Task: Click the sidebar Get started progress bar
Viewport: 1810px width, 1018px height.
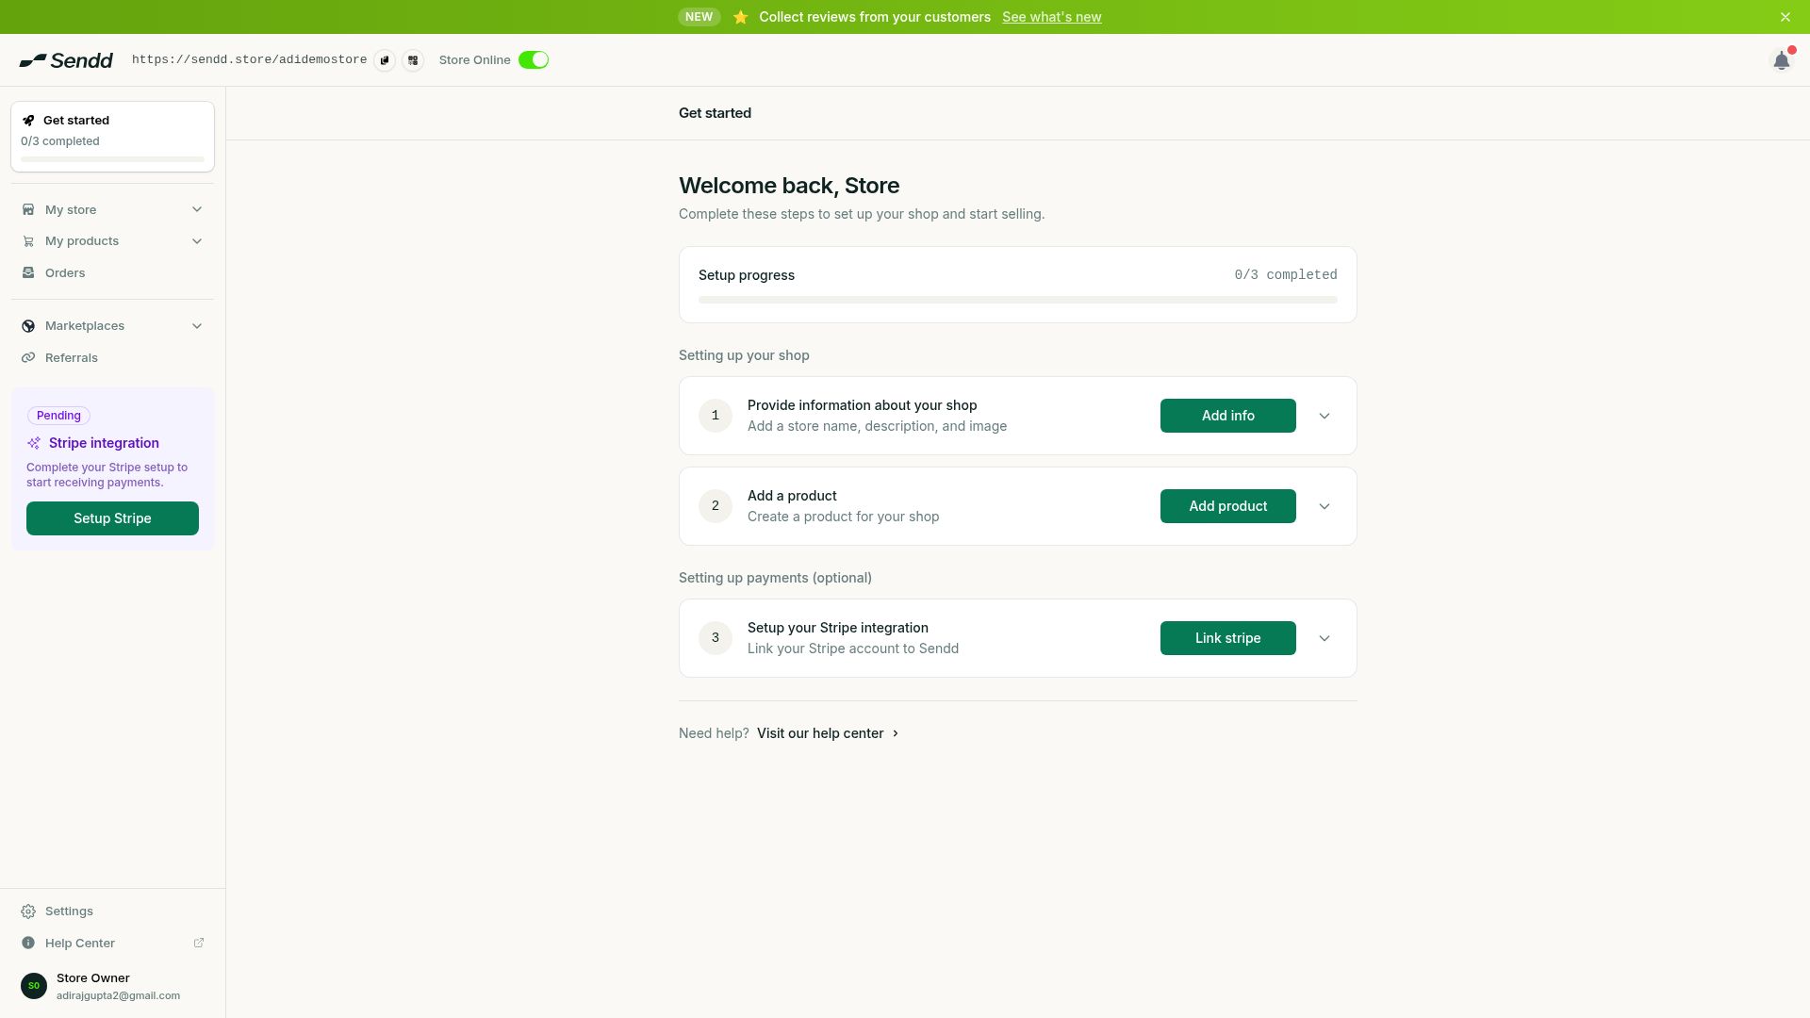Action: pyautogui.click(x=112, y=159)
